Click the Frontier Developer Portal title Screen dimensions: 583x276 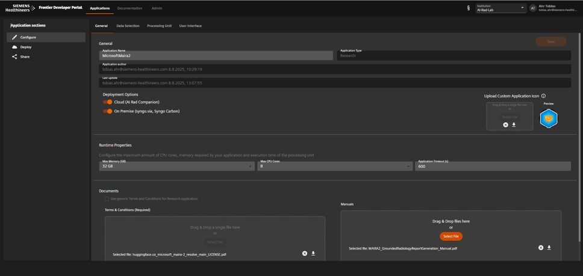tap(60, 8)
